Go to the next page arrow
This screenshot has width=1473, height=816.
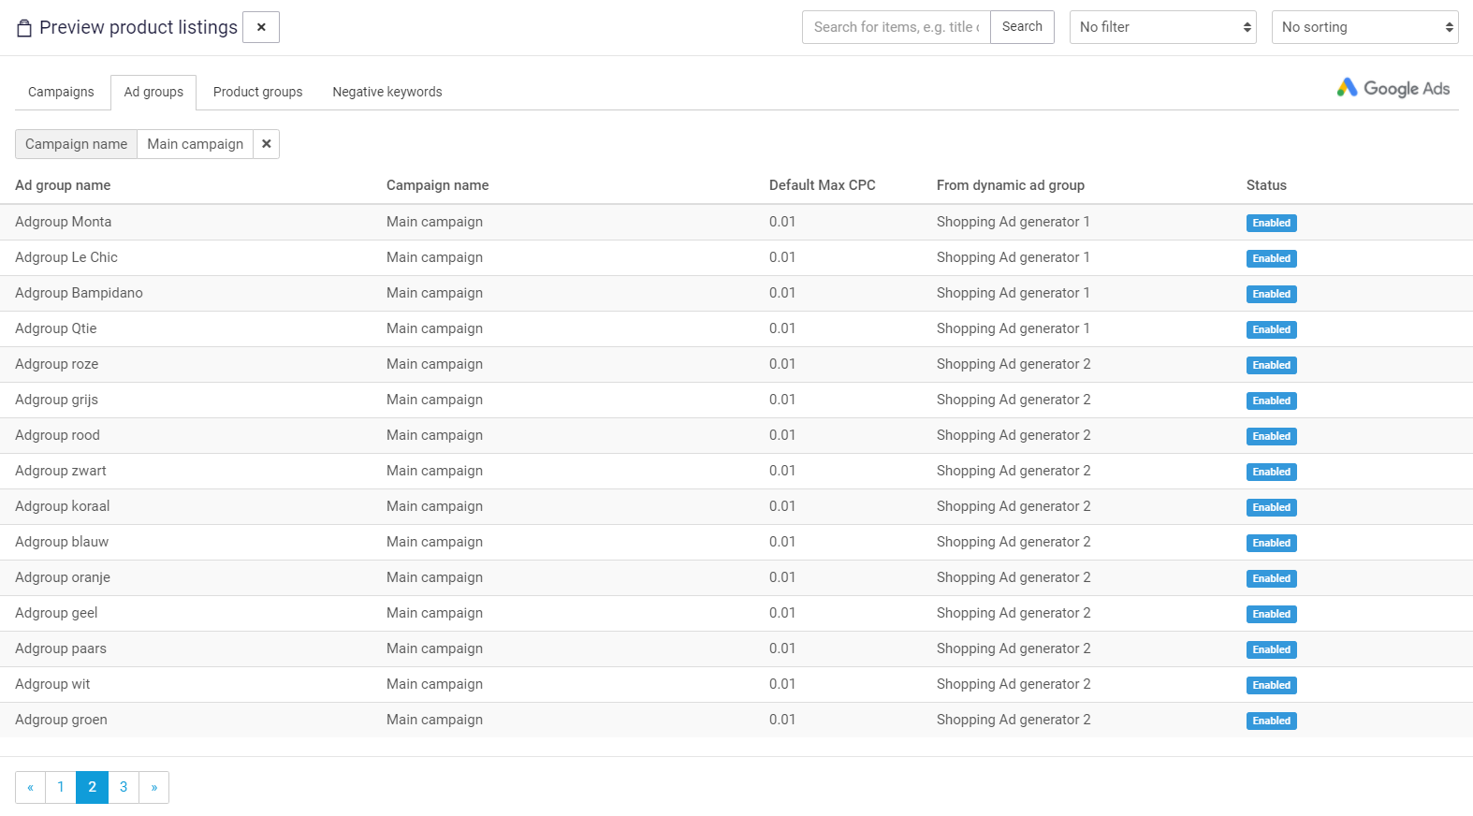[x=154, y=787]
